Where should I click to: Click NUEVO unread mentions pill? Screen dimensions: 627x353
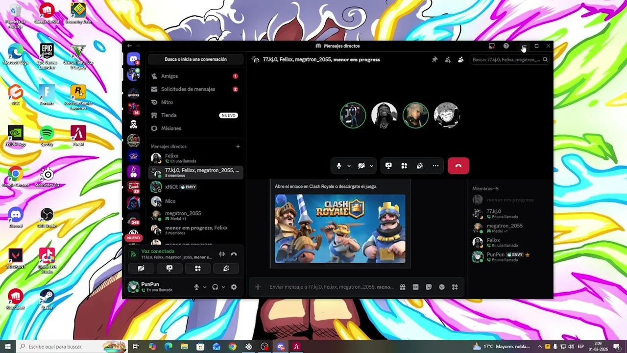point(133,238)
